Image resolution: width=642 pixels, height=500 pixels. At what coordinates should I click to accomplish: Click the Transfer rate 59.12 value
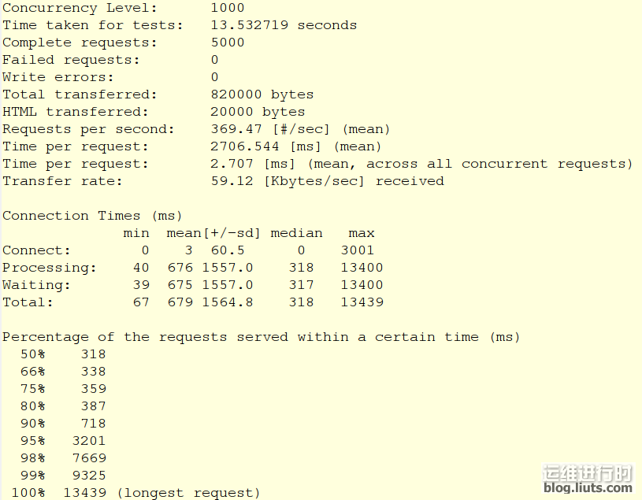[x=232, y=181]
